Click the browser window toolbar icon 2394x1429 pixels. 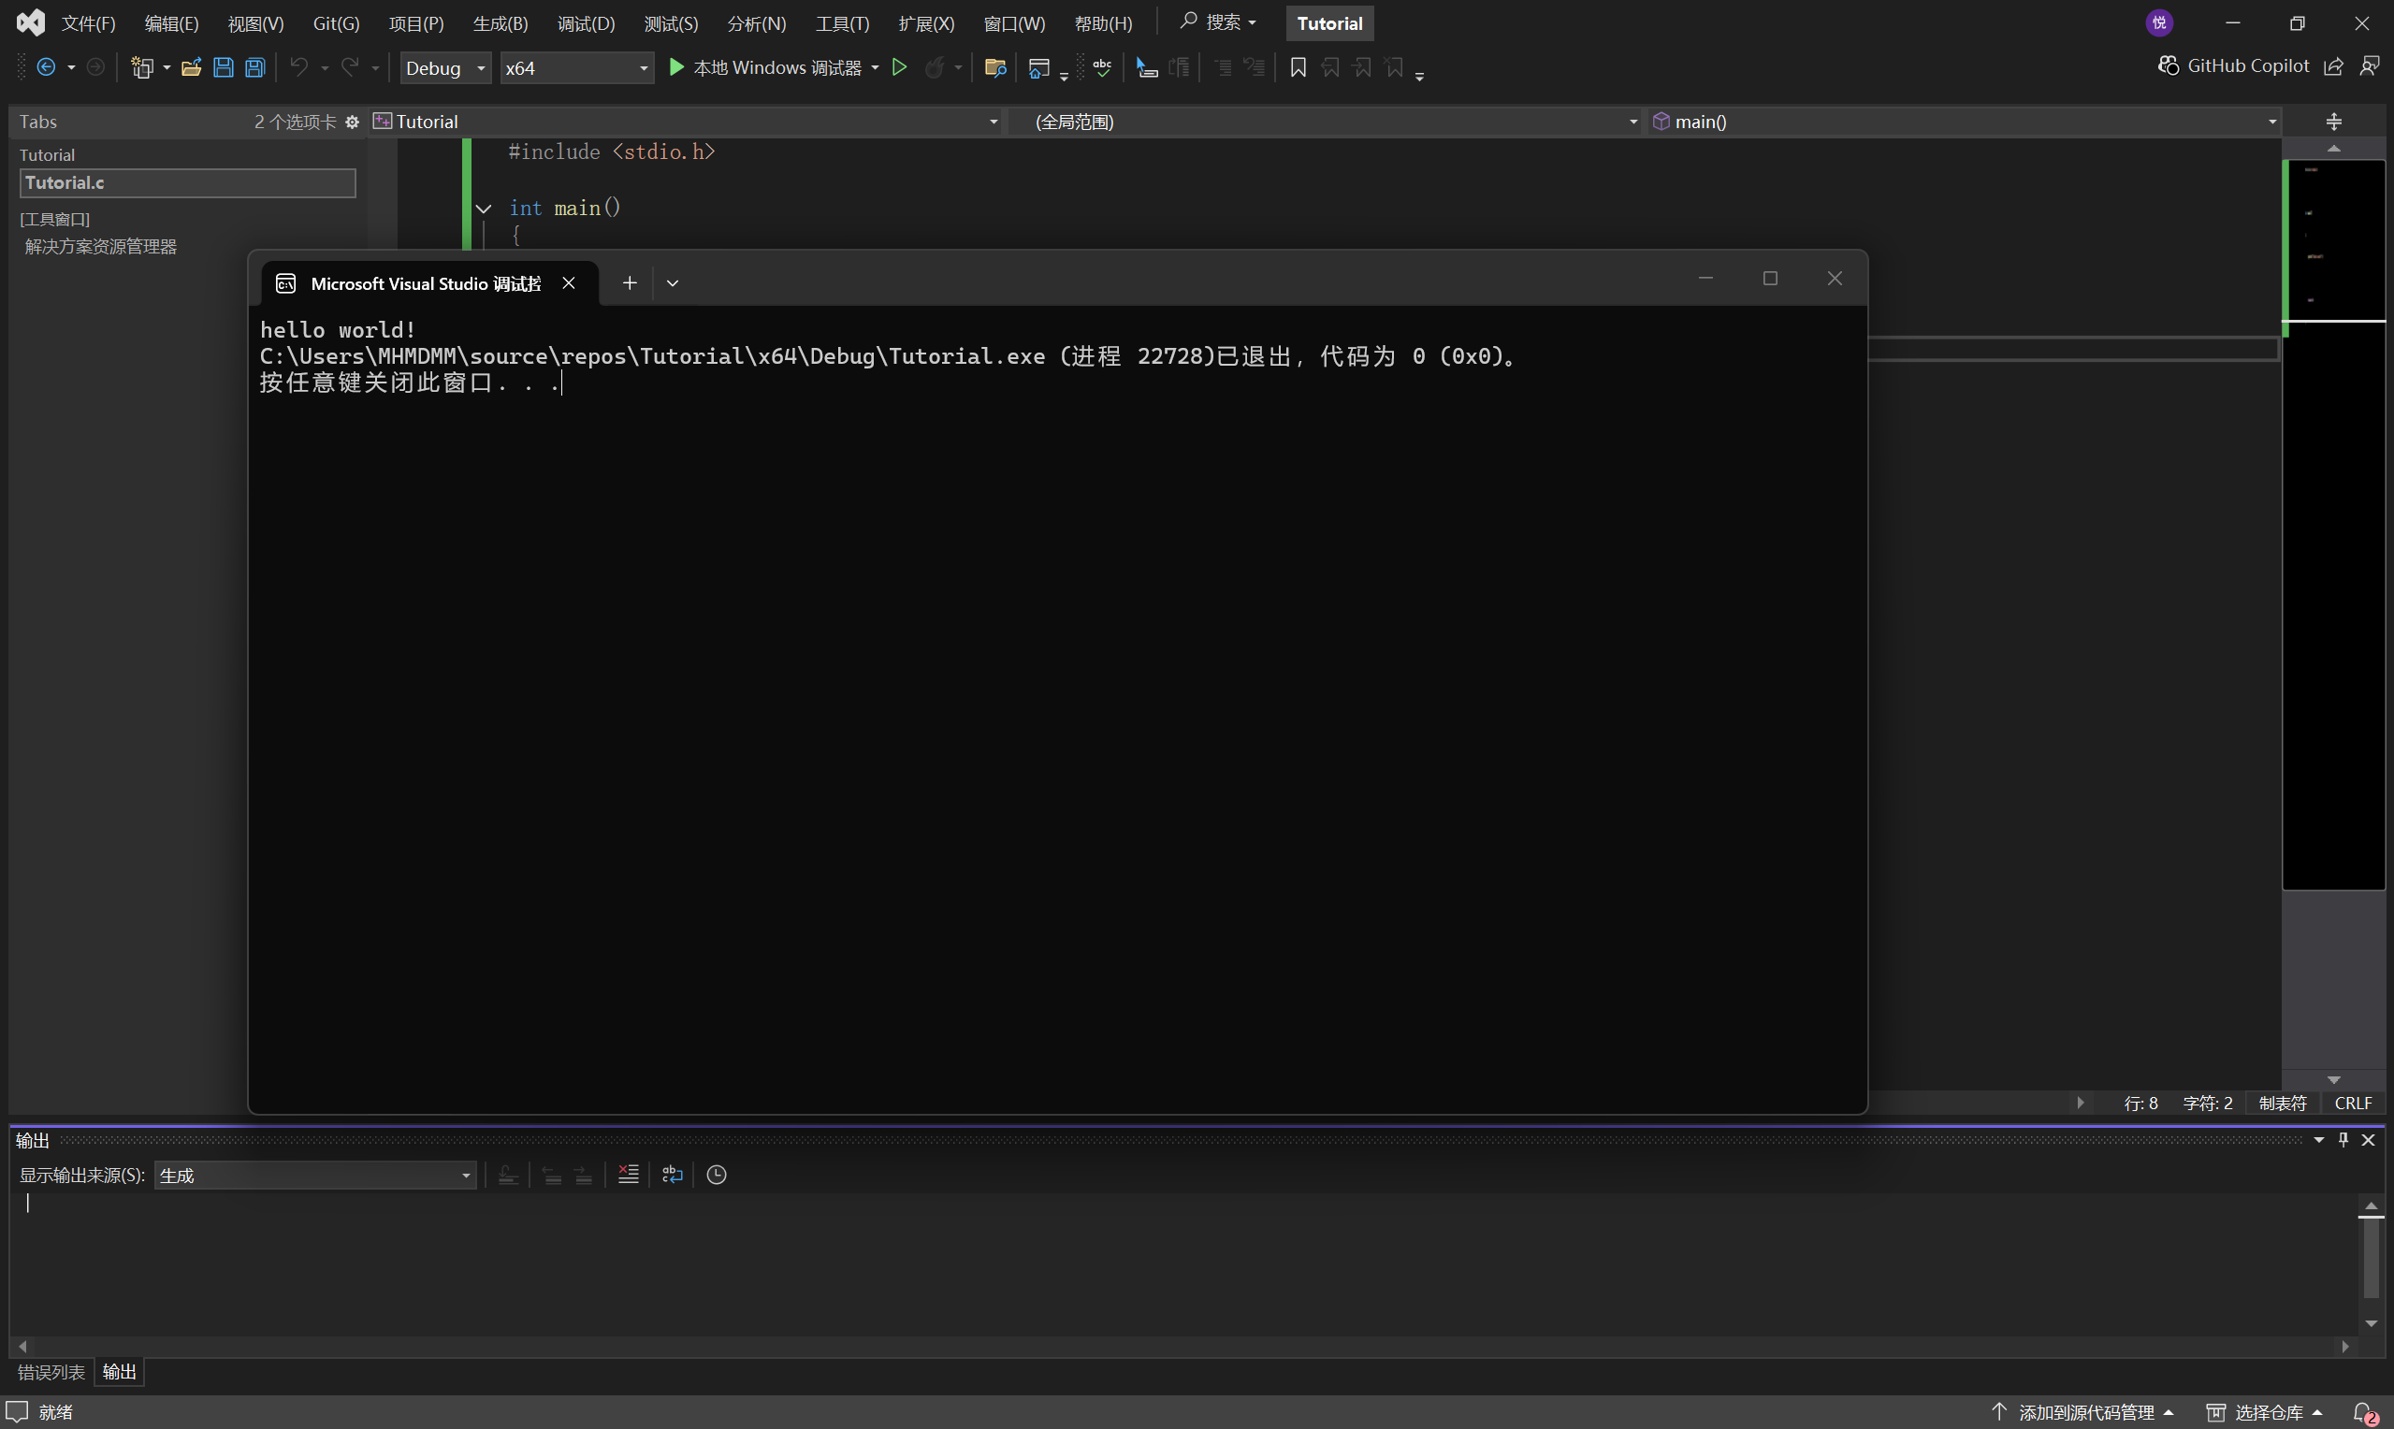pyautogui.click(x=1038, y=67)
